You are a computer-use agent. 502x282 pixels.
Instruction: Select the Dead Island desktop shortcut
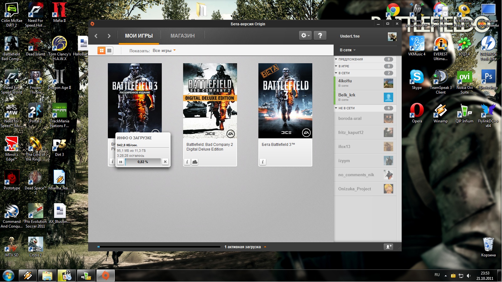[35, 46]
